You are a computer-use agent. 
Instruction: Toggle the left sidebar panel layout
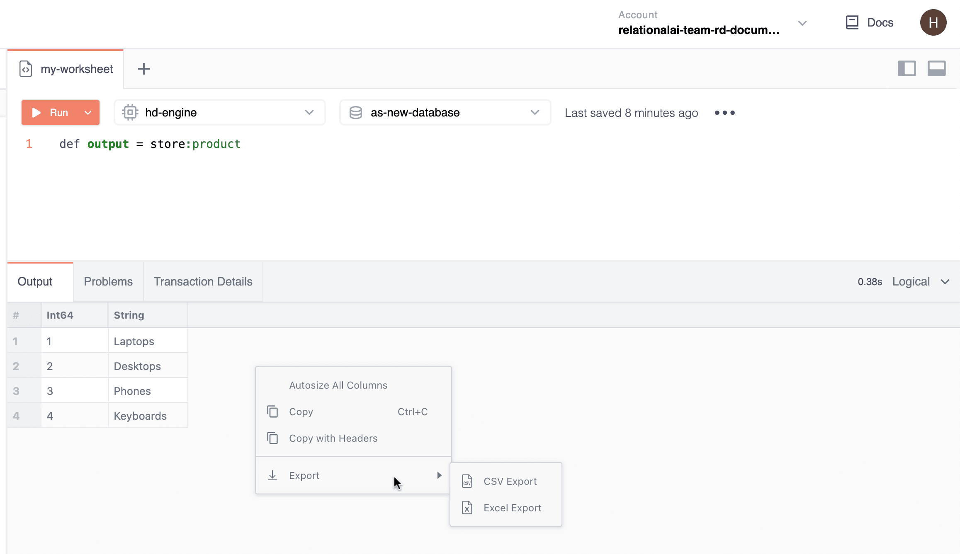(907, 68)
